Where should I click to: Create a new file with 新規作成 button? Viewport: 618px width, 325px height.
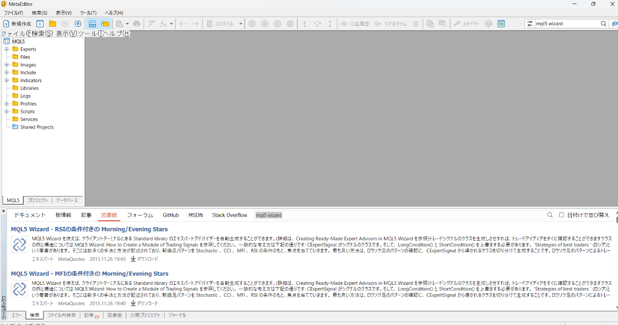click(x=17, y=24)
